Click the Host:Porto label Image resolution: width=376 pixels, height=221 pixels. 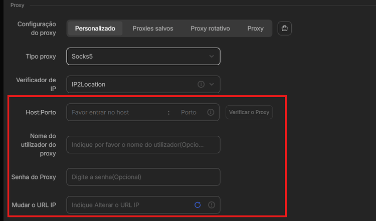[41, 112]
